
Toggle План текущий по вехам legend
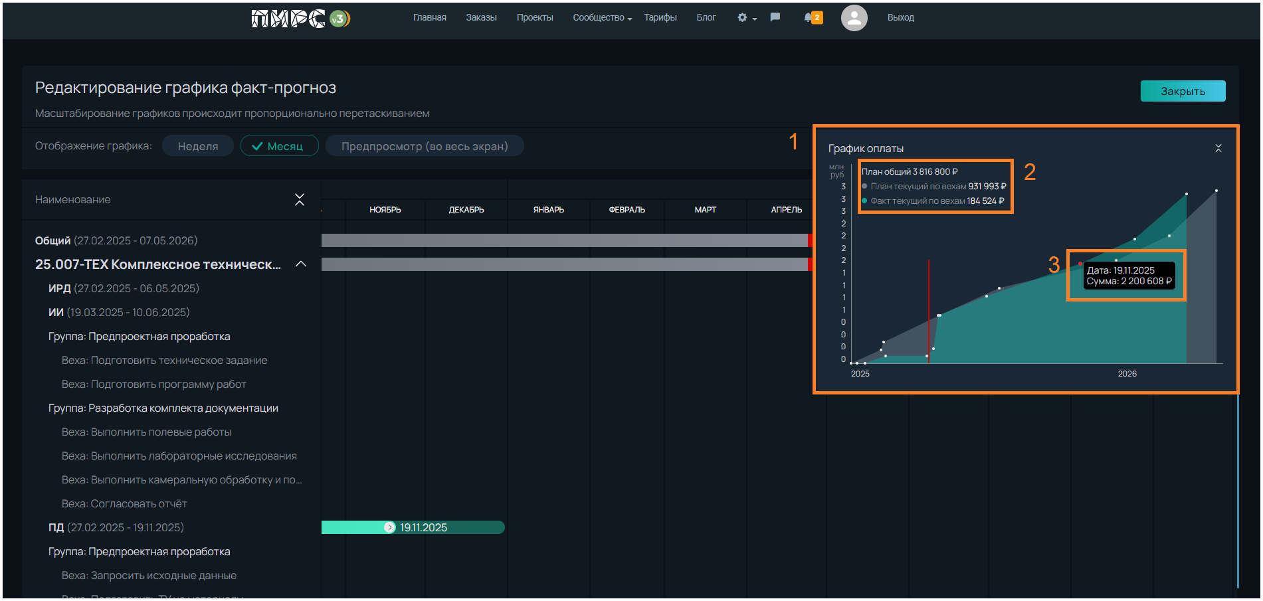tap(933, 187)
